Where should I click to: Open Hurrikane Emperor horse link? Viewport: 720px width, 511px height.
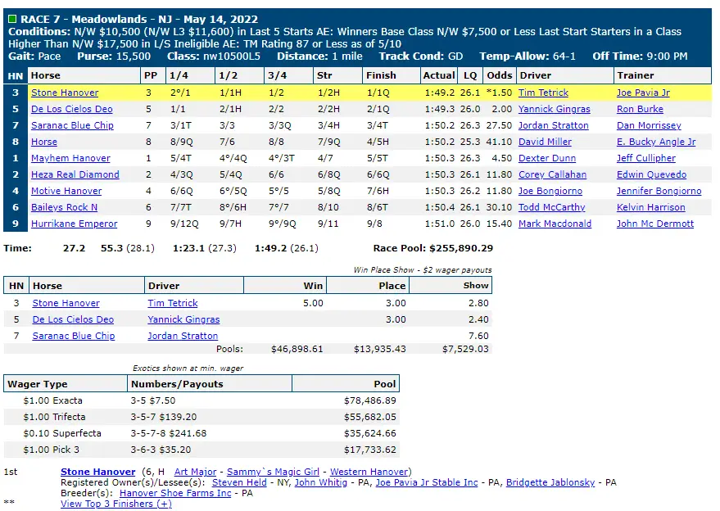75,224
